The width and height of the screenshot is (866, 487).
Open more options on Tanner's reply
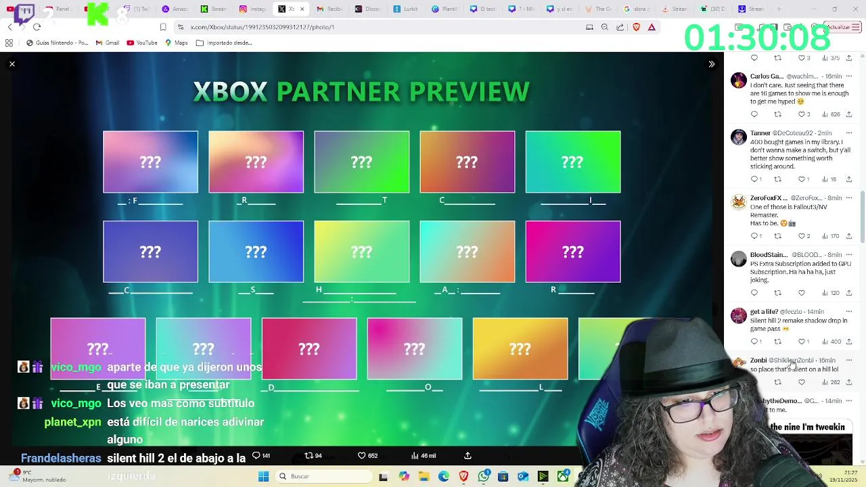click(849, 133)
